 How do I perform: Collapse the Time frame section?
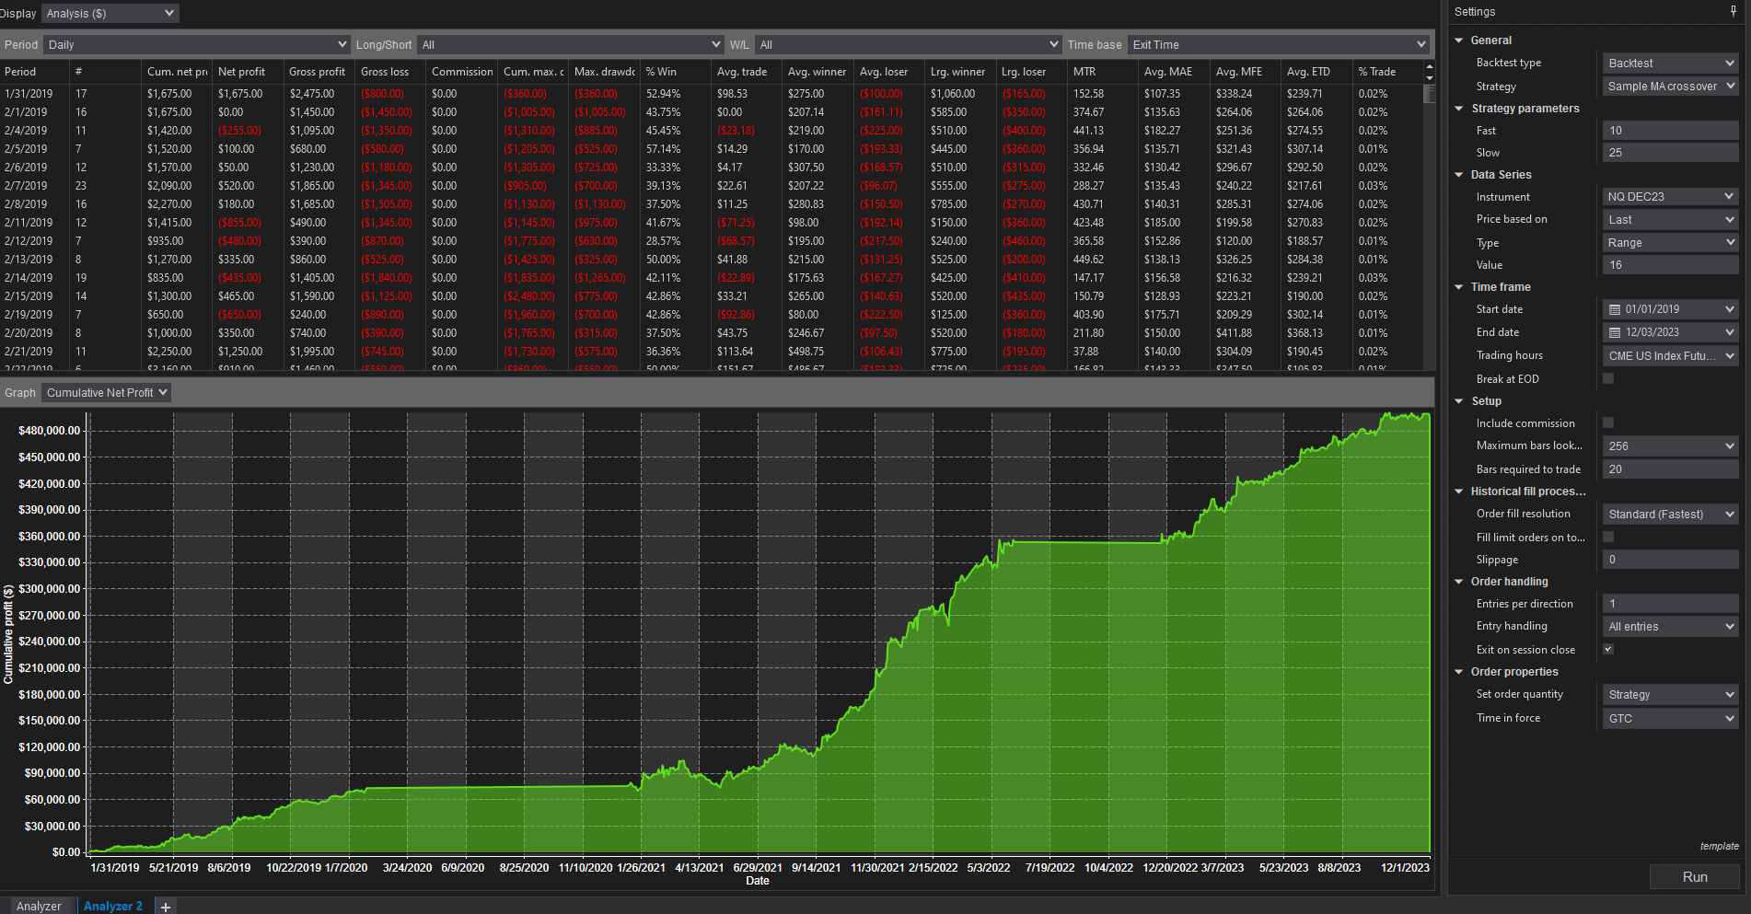1459,287
